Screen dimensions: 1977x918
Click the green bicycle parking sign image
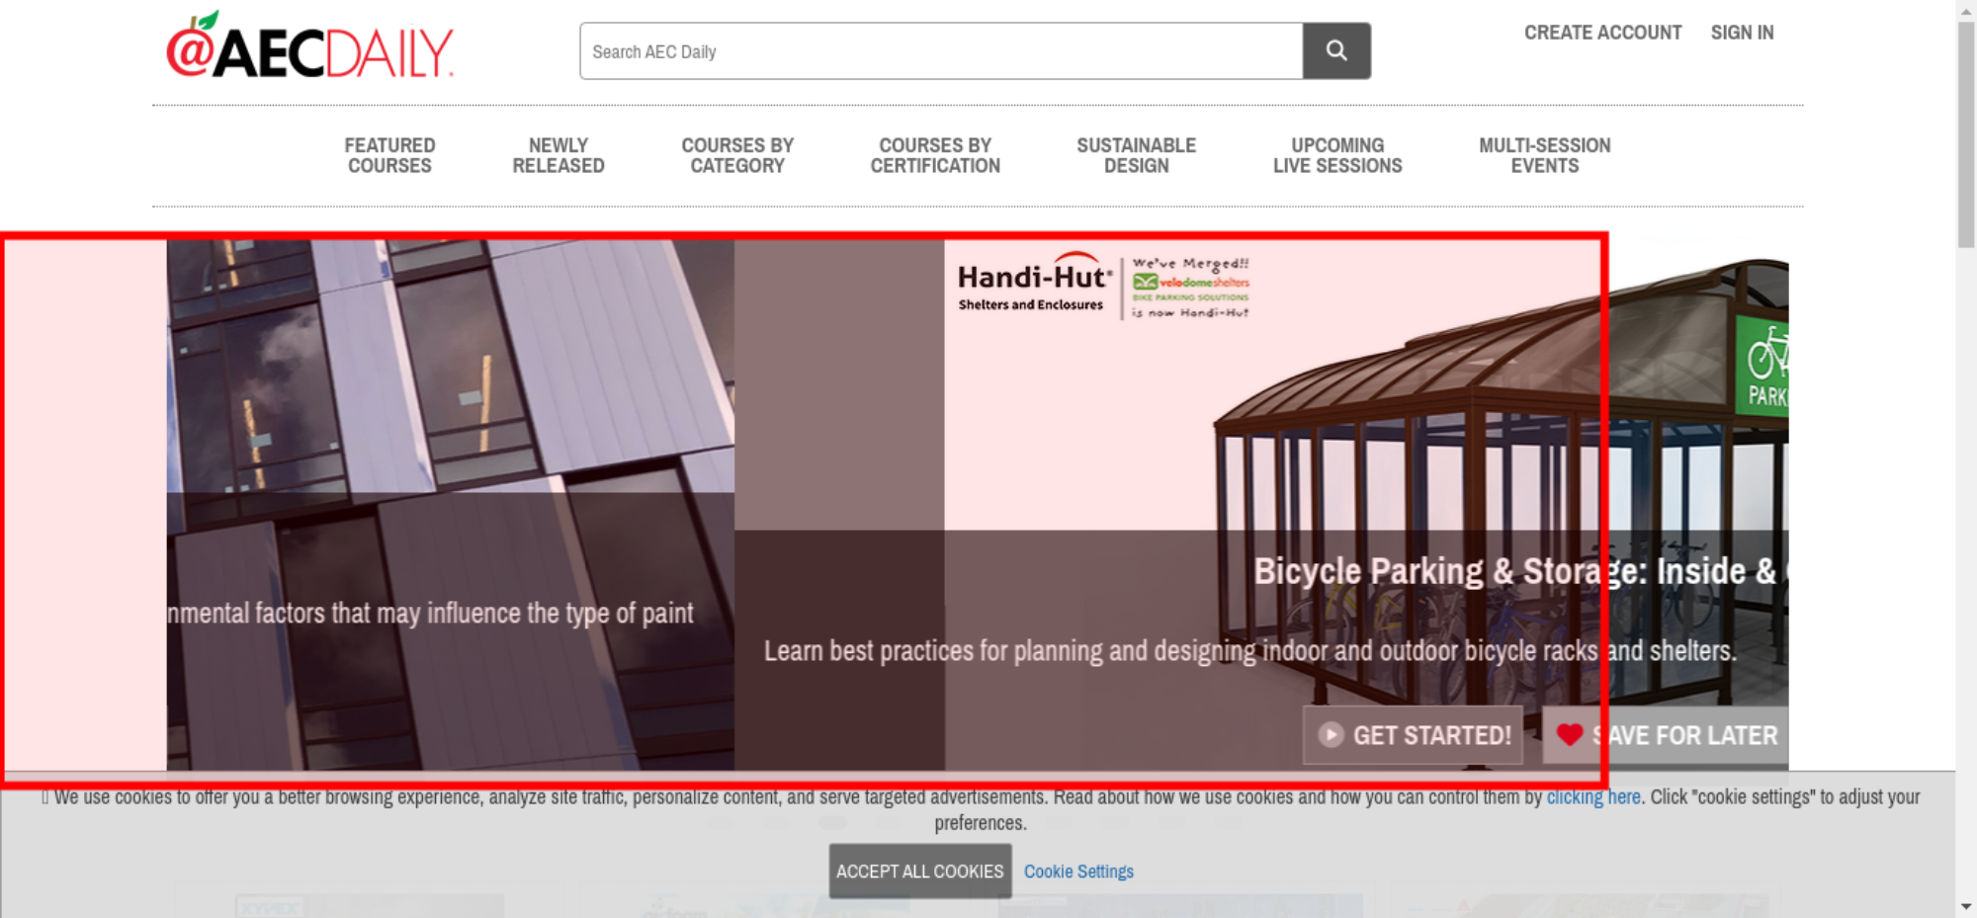pos(1763,366)
